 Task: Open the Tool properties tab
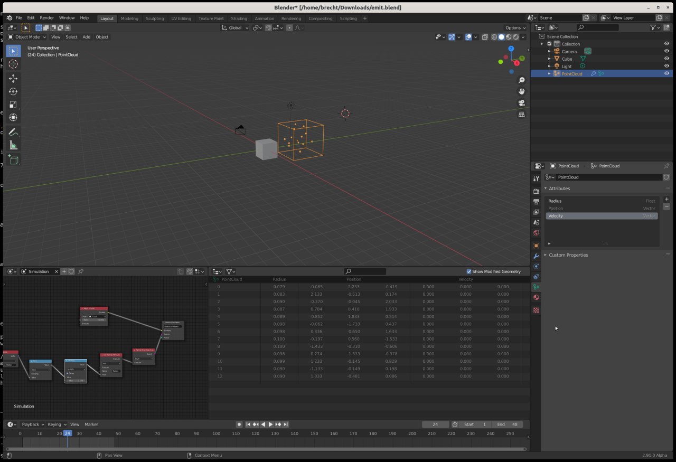click(536, 178)
